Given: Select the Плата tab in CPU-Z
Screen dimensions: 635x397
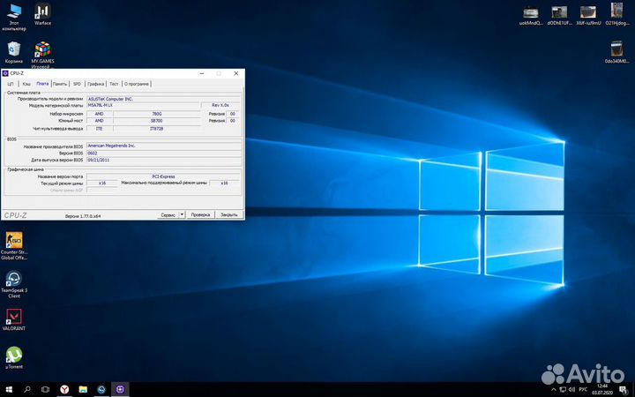Looking at the screenshot, I should 42,84.
